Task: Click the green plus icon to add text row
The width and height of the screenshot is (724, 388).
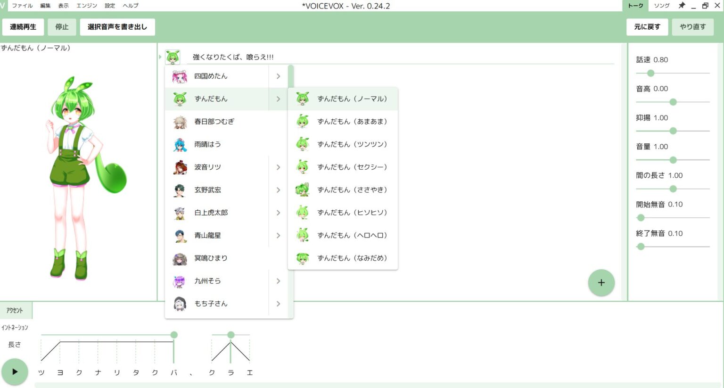Action: pos(601,283)
